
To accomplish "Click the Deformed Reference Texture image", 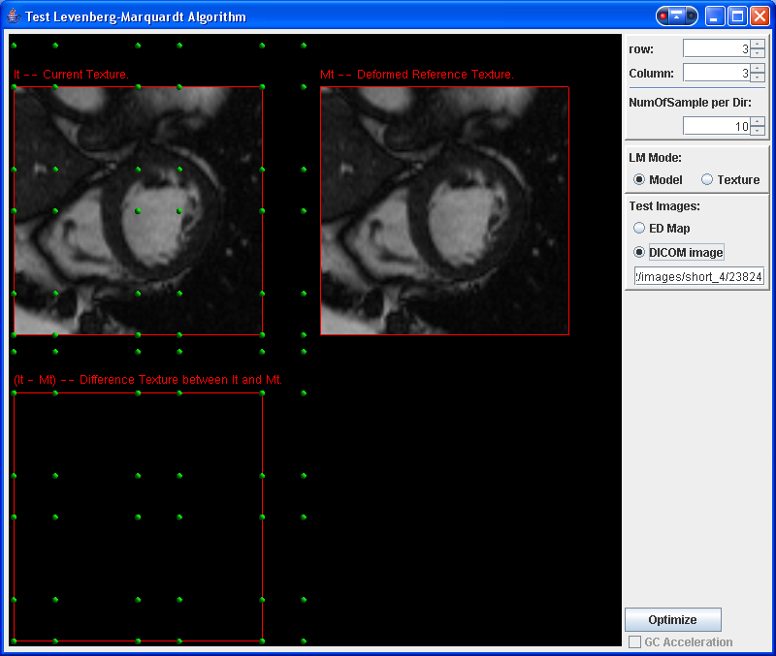I will tap(444, 210).
